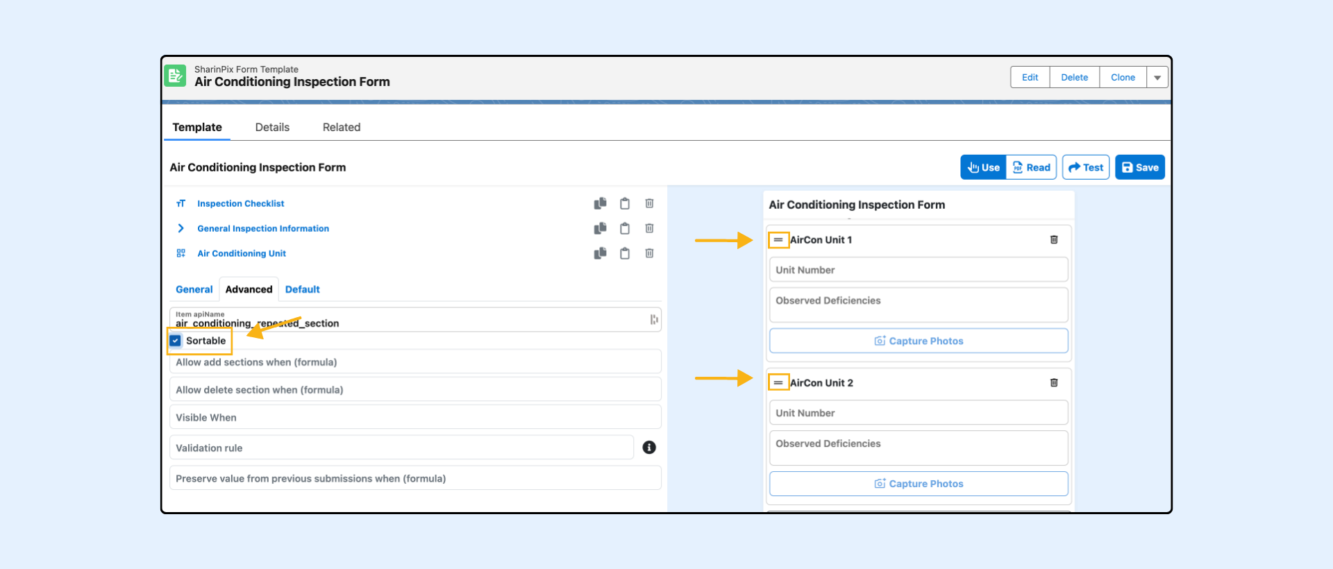
Task: Switch to the Details tab
Action: point(272,128)
